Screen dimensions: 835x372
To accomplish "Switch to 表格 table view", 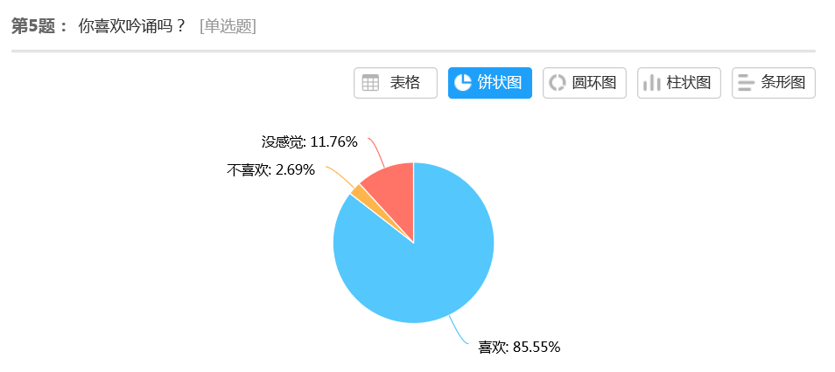I will click(x=405, y=83).
